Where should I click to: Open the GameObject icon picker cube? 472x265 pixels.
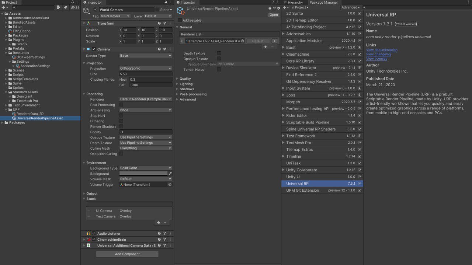coord(86,11)
